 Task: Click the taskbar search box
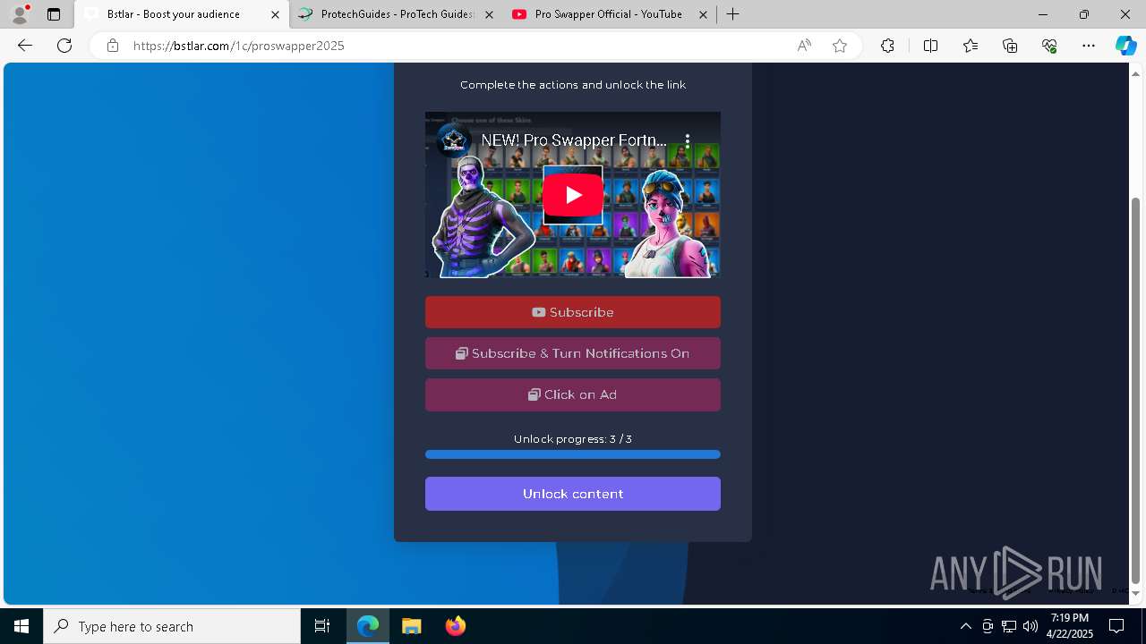(172, 626)
